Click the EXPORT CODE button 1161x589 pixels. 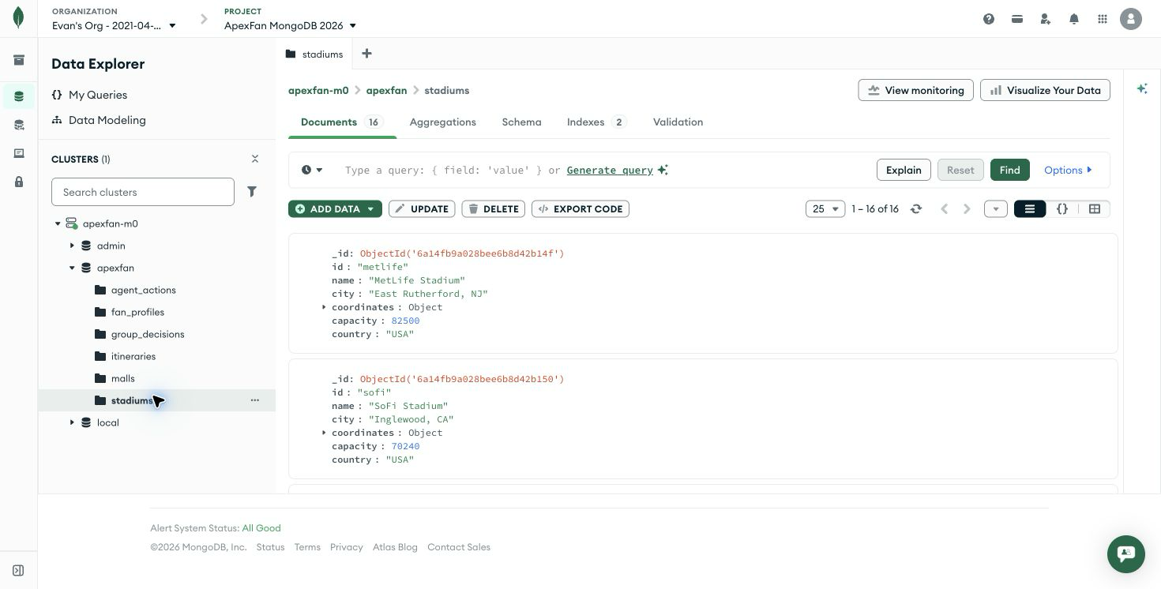[x=580, y=209]
